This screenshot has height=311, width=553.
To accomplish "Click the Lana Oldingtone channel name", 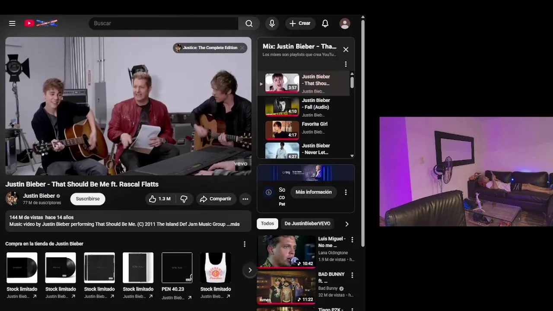I will pos(333,253).
